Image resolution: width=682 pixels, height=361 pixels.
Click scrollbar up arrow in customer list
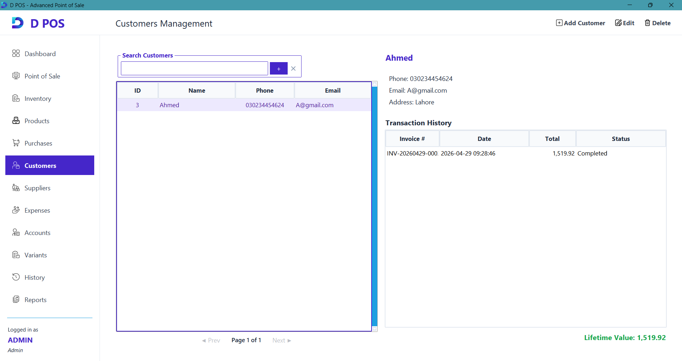point(374,84)
